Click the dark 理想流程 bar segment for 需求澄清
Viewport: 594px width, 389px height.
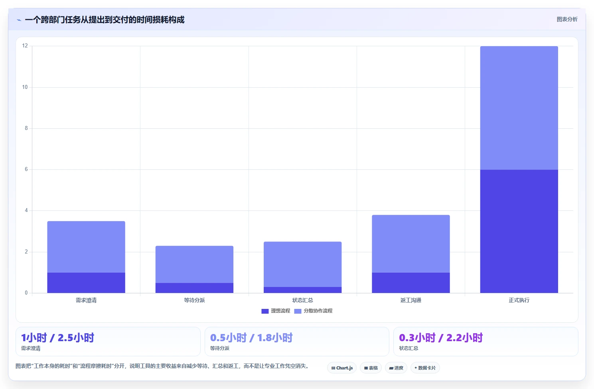click(x=86, y=283)
